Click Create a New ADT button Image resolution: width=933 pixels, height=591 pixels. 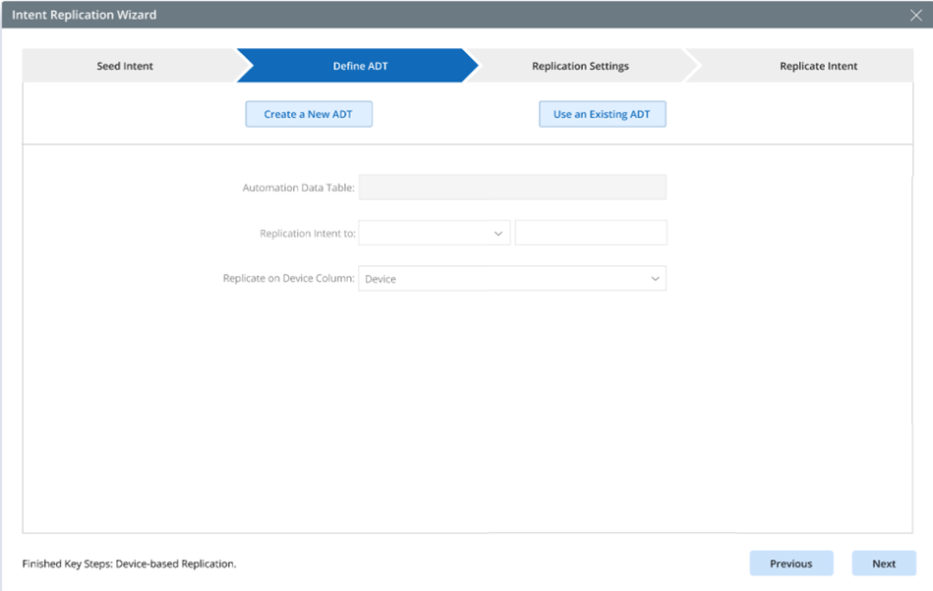(x=309, y=115)
